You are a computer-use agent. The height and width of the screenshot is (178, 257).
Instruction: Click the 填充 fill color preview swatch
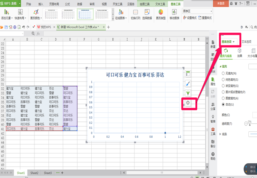(x=253, y=66)
